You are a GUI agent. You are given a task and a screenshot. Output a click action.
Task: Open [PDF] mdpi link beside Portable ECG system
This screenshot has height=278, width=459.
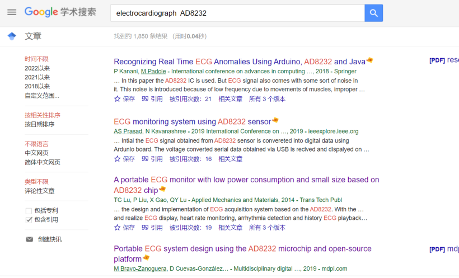(x=444, y=249)
